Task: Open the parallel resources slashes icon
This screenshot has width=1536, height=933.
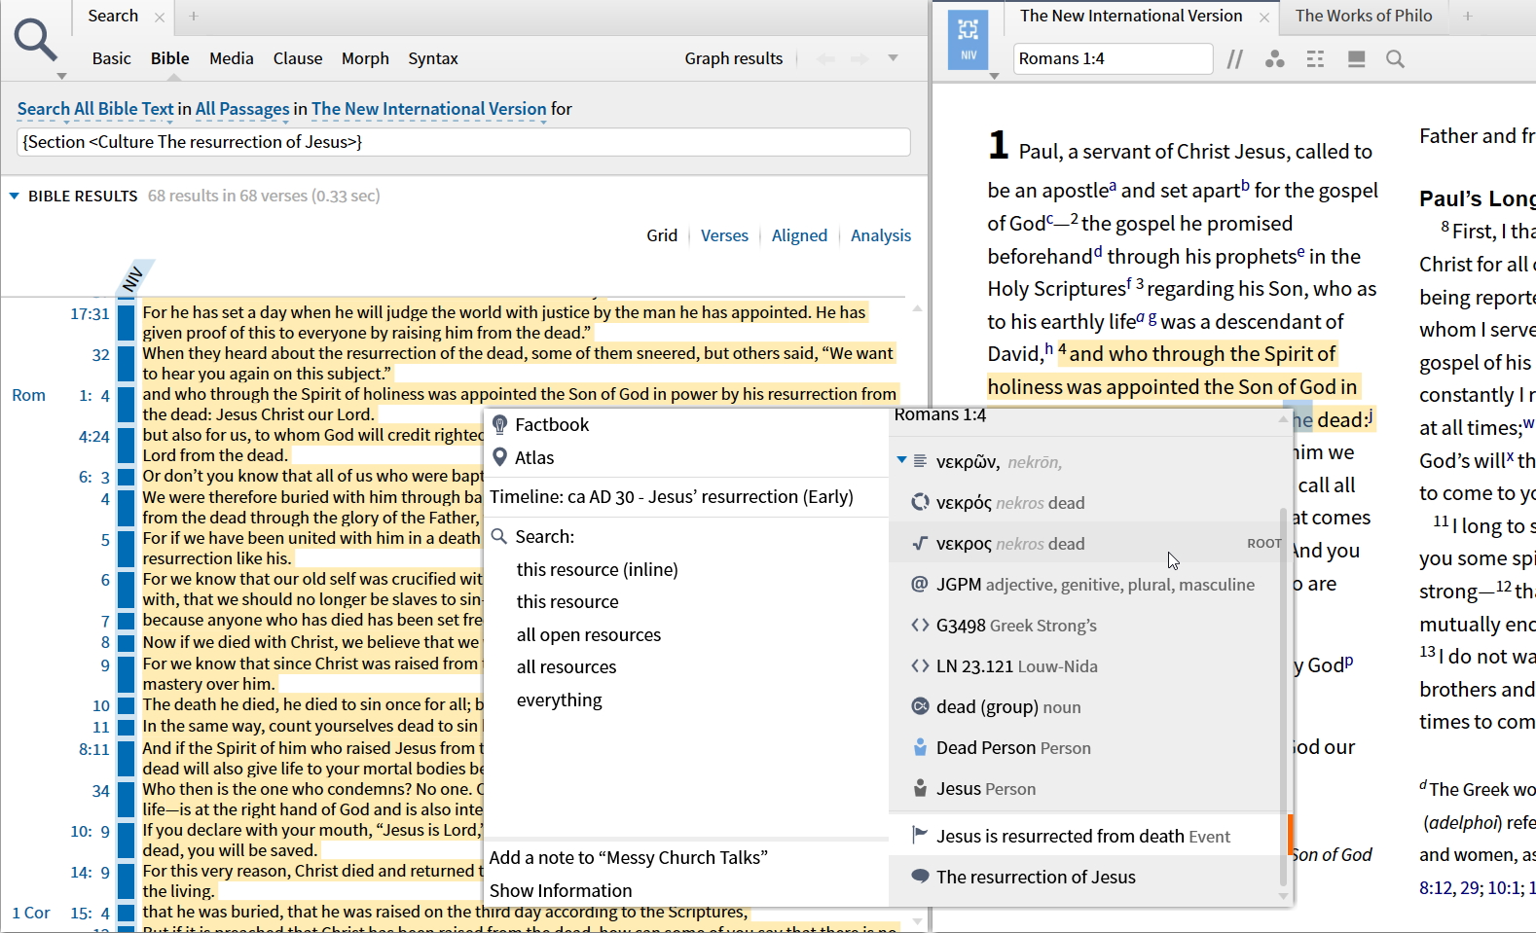Action: 1234,59
